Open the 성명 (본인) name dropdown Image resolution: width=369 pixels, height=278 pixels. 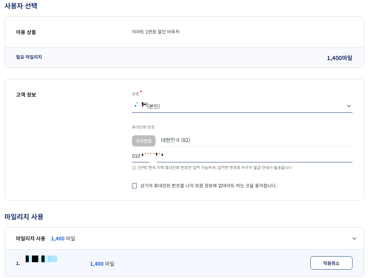(242, 106)
